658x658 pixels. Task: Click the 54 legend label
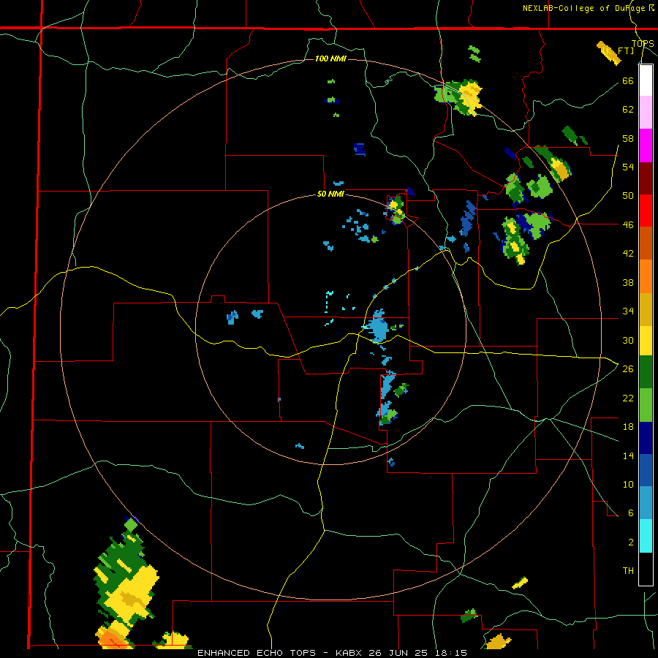[628, 167]
